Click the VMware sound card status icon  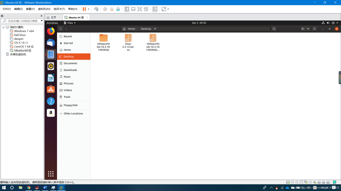coord(315,182)
